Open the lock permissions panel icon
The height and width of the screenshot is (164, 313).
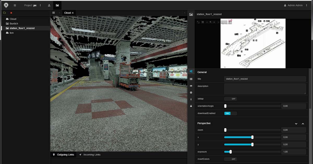coord(191,106)
